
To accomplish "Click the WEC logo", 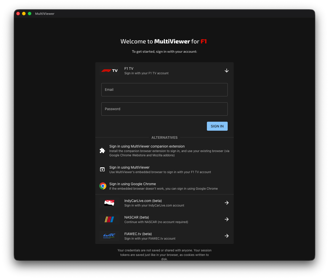I will pos(109,236).
